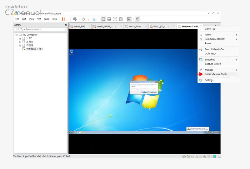Click the CD/DVD drive status bar icon
This screenshot has height=169, width=250.
click(x=188, y=157)
